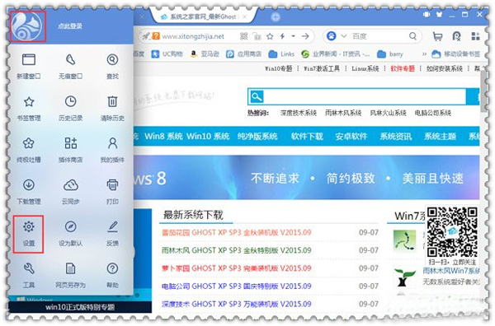Click the 点此登录 login link

click(x=70, y=26)
